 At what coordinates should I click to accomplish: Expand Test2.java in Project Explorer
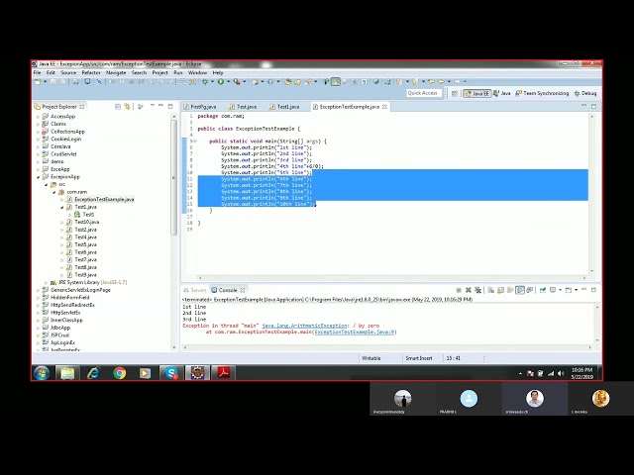pyautogui.click(x=61, y=230)
